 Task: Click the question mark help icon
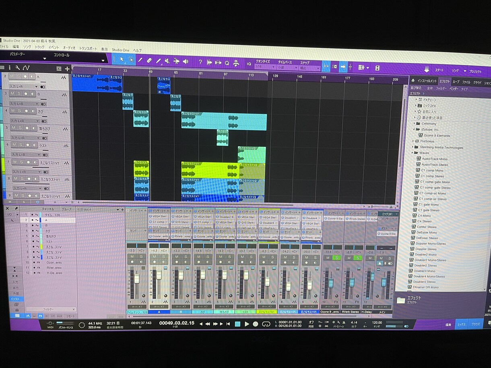click(x=200, y=62)
